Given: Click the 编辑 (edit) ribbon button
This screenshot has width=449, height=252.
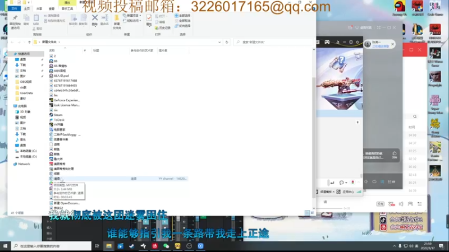Looking at the screenshot, I should [160, 22].
